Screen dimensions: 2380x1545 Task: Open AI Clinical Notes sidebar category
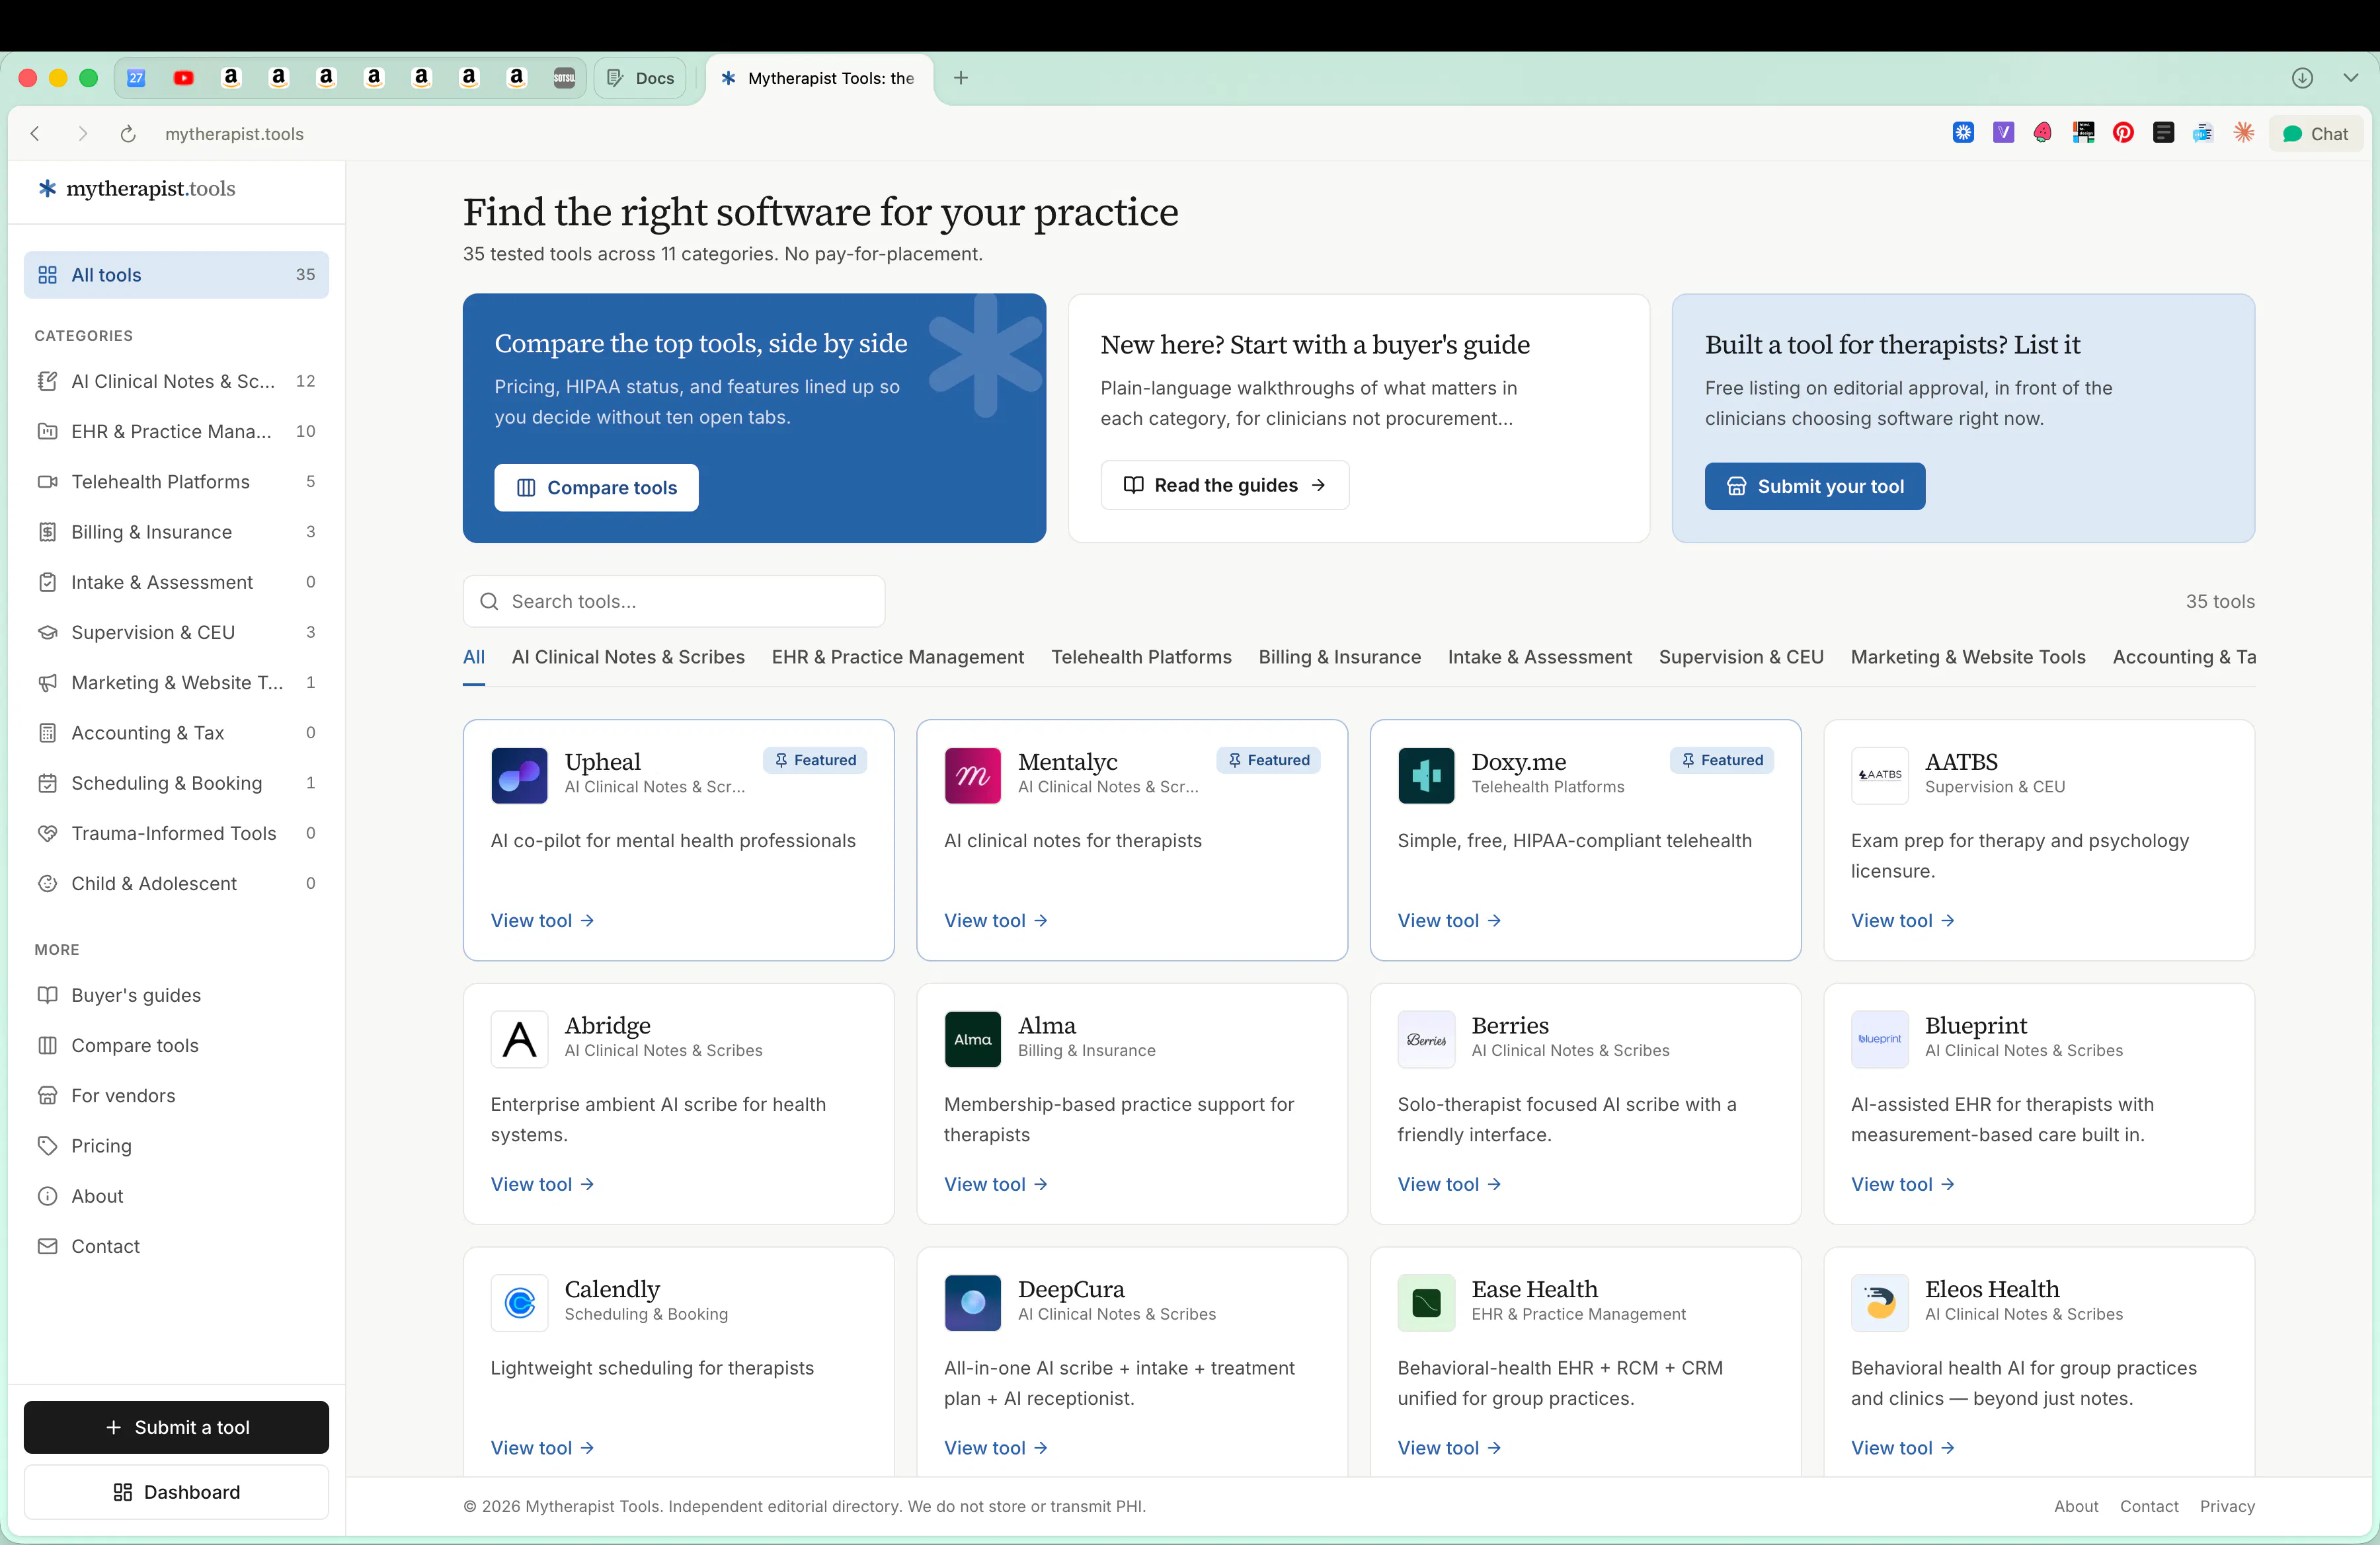176,381
